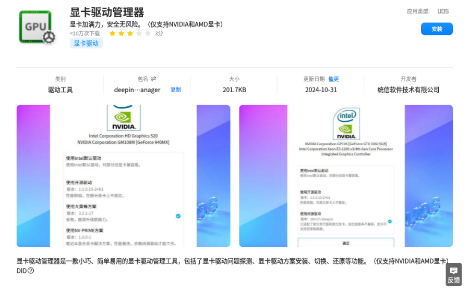
Task: Open the 反馈 feedback button
Action: (x=453, y=274)
